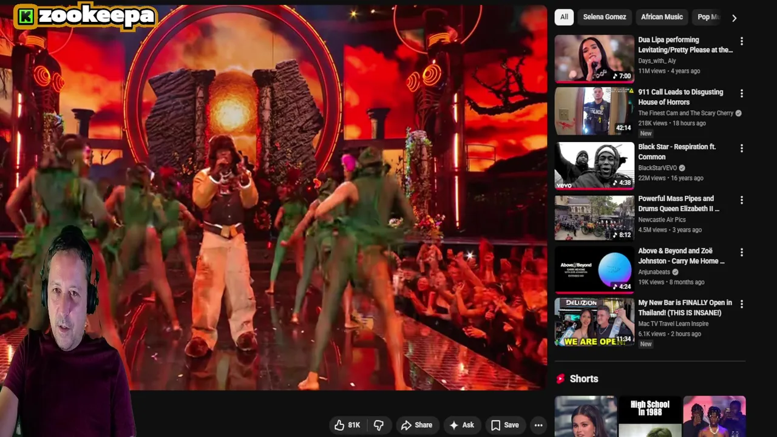Click title Powerful Mass Pipes and Drums
Viewport: 777px width, 437px height.
click(679, 203)
